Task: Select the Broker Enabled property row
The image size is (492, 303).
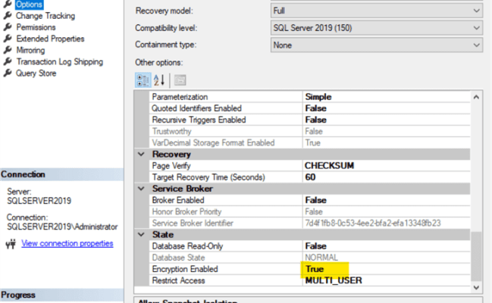Action: pos(310,200)
